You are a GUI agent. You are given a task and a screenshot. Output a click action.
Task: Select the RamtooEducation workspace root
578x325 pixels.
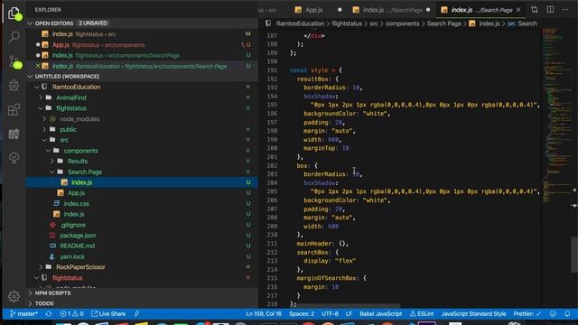point(142,88)
